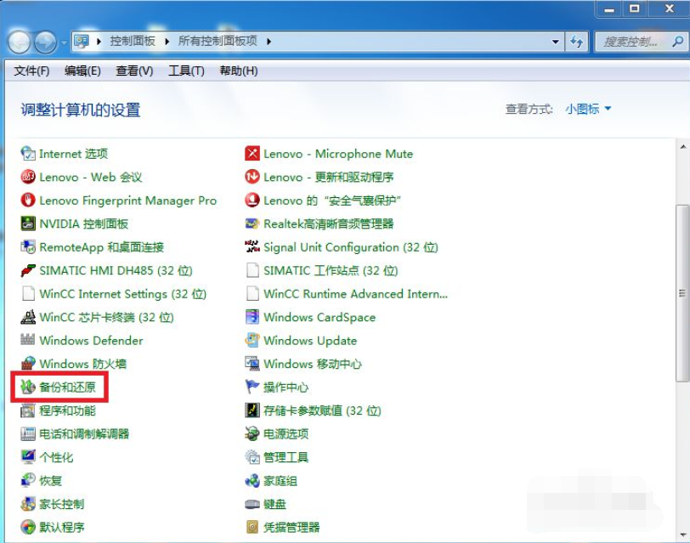Click the Lenovo 更新和驱动程序 icon
Image resolution: width=690 pixels, height=543 pixels.
pyautogui.click(x=252, y=177)
